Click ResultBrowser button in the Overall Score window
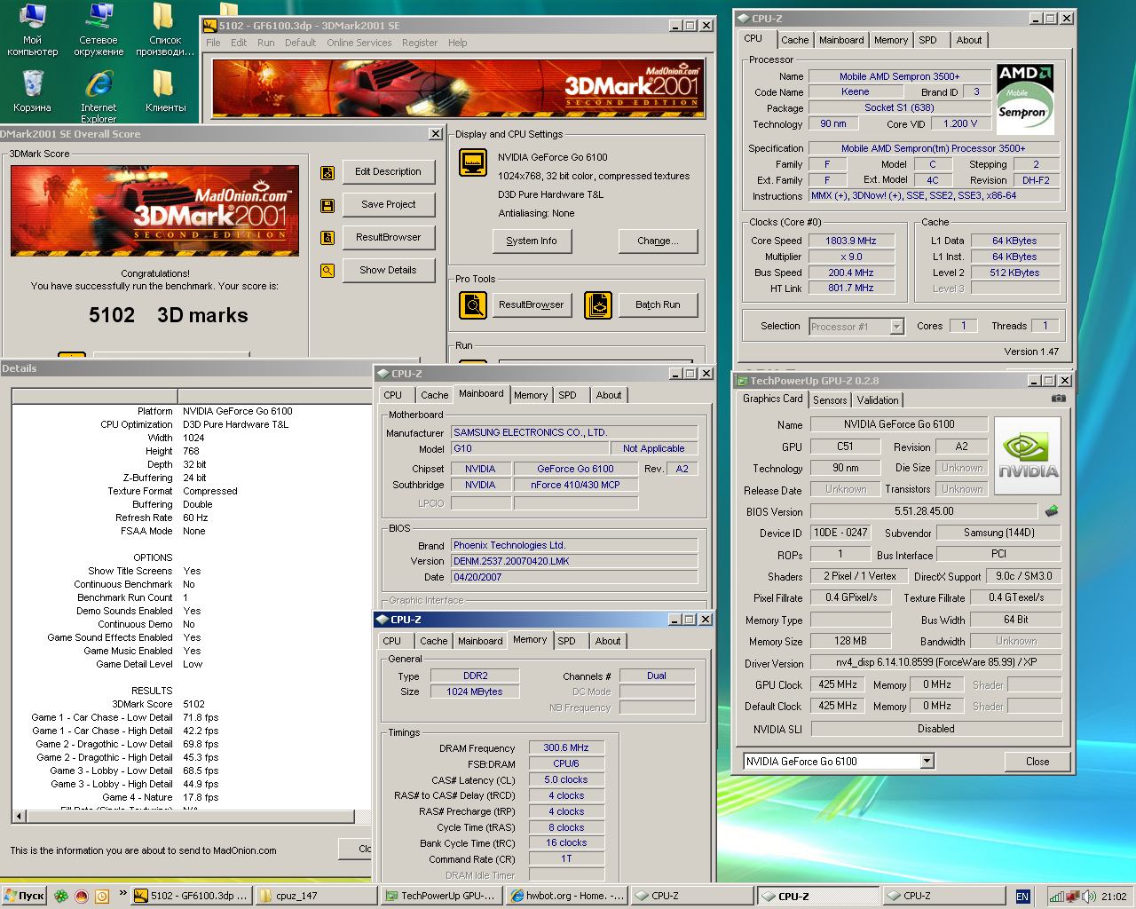The image size is (1136, 909). [389, 238]
